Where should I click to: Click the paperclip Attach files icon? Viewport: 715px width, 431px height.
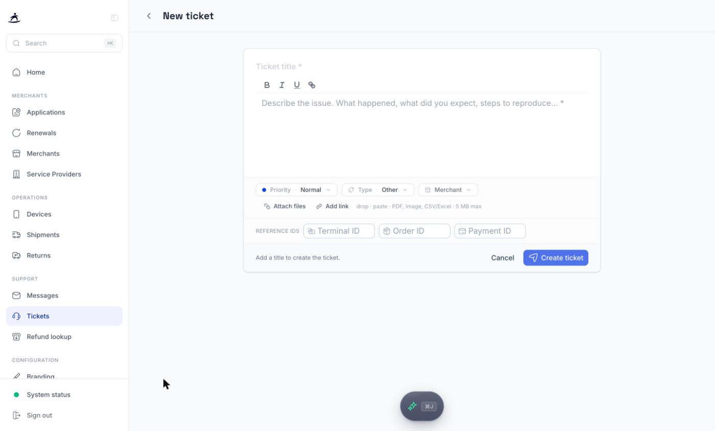267,207
